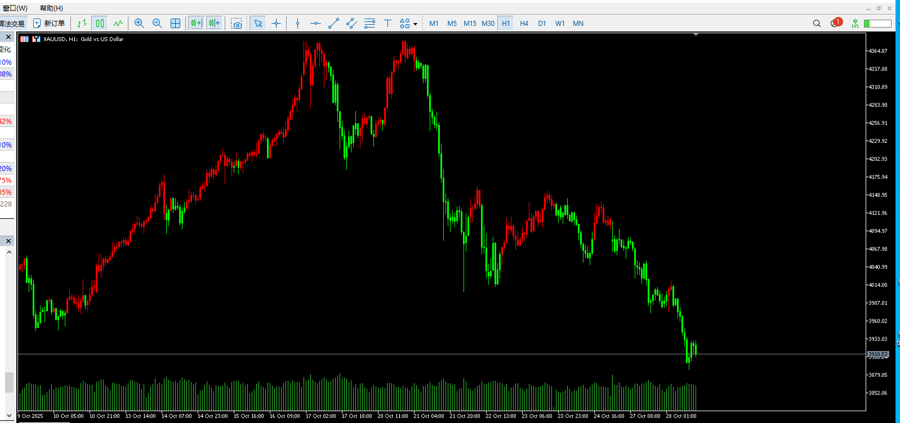Image resolution: width=900 pixels, height=423 pixels.
Task: Click the current price label 3910.53
Action: coord(877,354)
